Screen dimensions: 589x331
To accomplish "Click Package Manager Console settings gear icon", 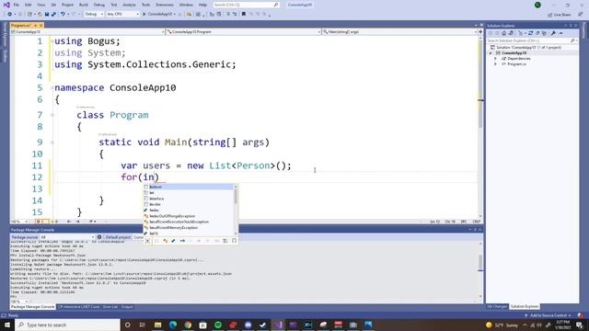I will (x=99, y=237).
